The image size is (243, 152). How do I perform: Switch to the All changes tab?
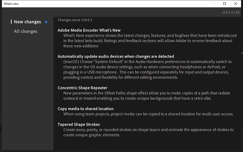[26, 31]
